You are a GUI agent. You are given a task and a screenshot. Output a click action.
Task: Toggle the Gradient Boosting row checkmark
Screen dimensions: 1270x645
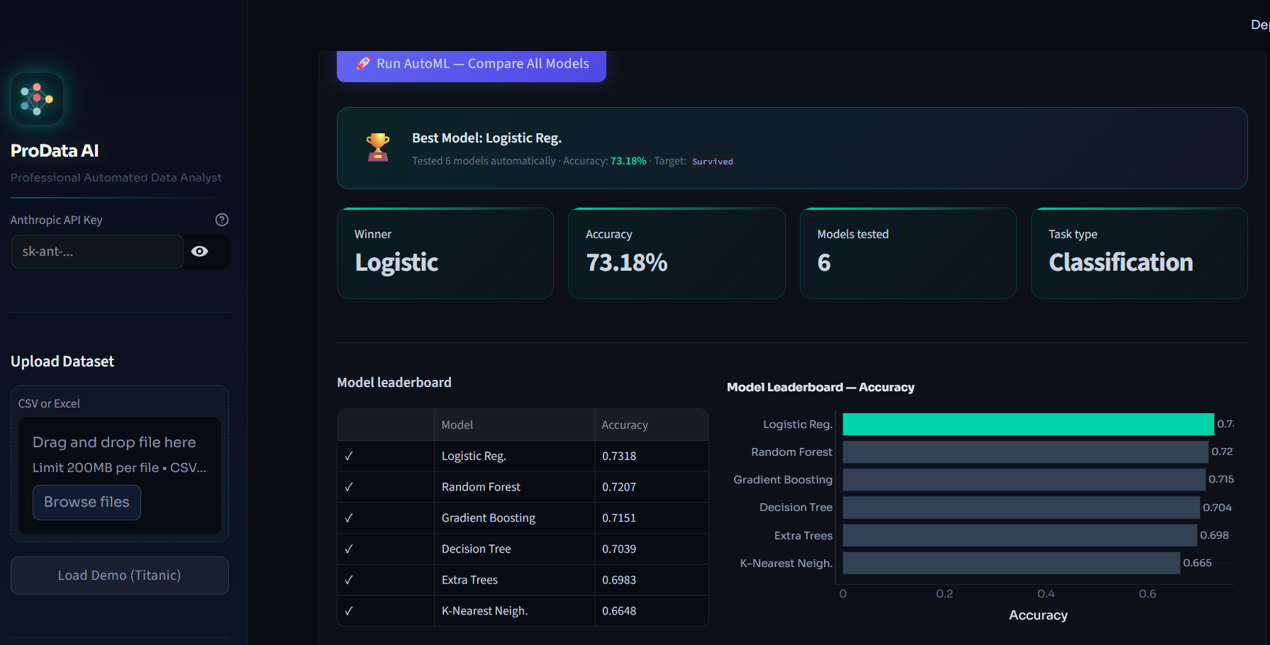[348, 517]
